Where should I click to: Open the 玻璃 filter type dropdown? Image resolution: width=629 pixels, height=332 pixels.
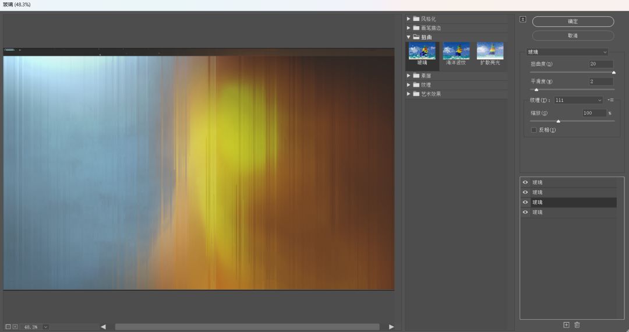[x=567, y=52]
